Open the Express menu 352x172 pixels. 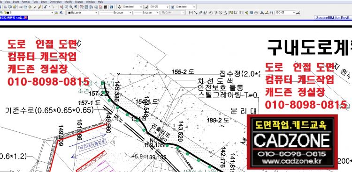click(79, 1)
